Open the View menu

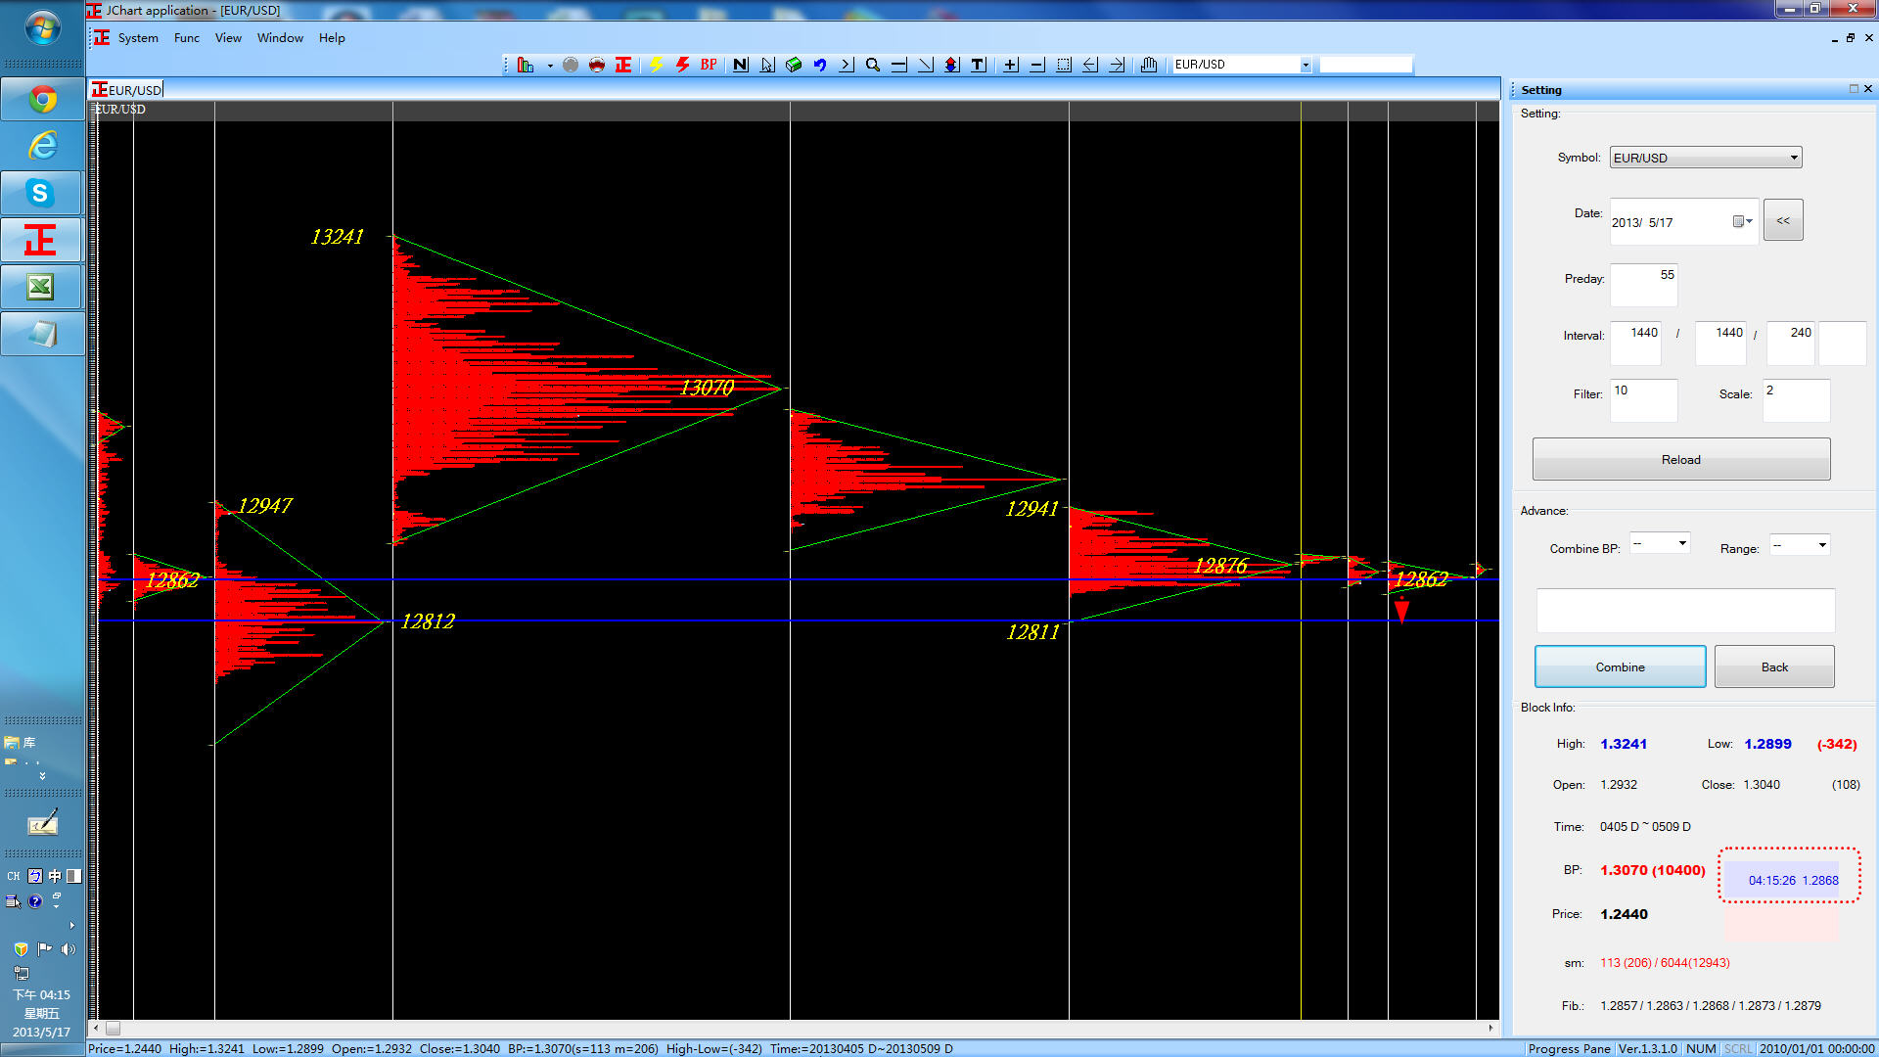[x=228, y=38]
